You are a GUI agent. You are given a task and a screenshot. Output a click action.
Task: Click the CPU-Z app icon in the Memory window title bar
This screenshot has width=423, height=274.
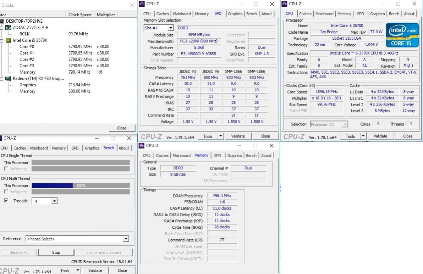point(142,145)
